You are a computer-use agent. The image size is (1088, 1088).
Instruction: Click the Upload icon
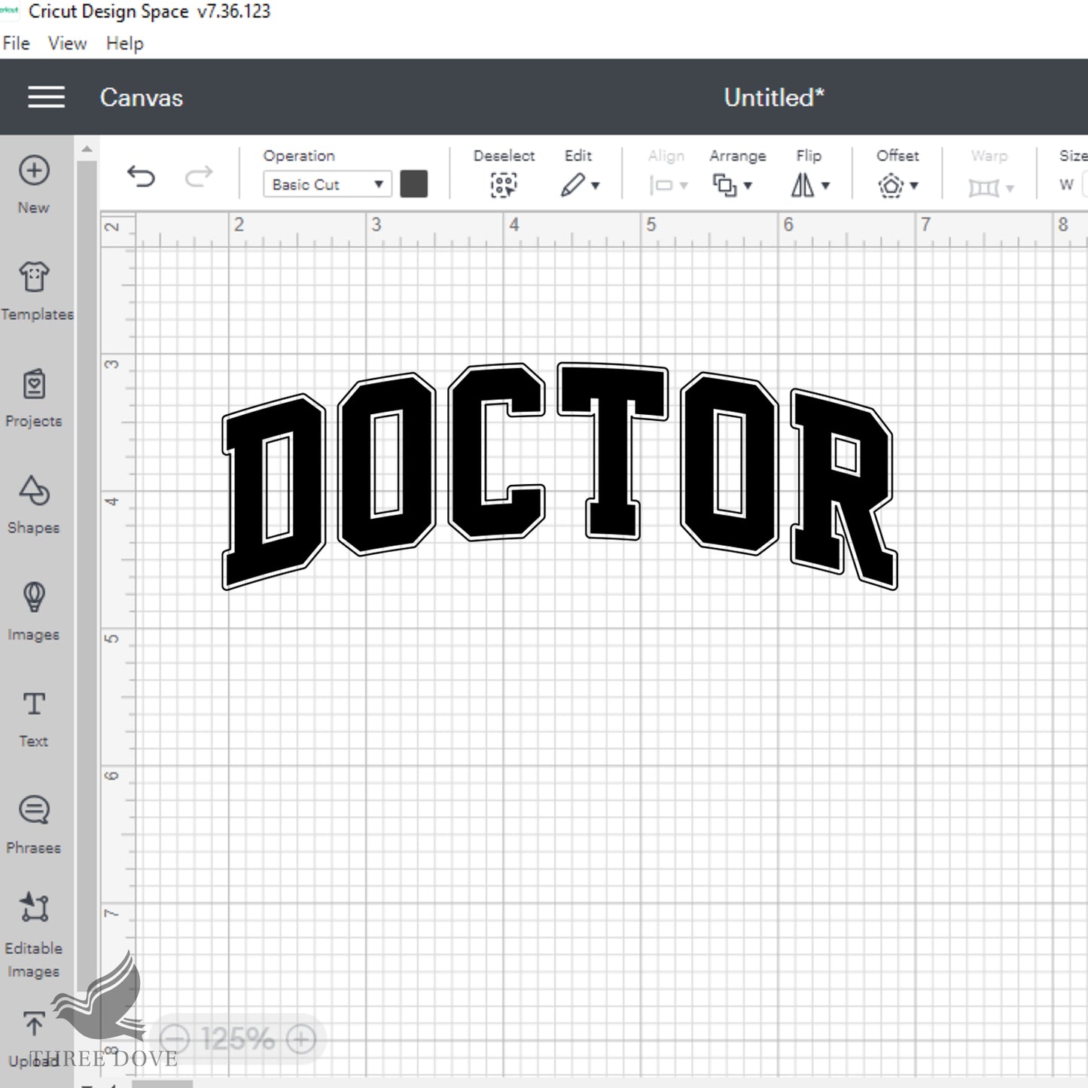tap(34, 1023)
